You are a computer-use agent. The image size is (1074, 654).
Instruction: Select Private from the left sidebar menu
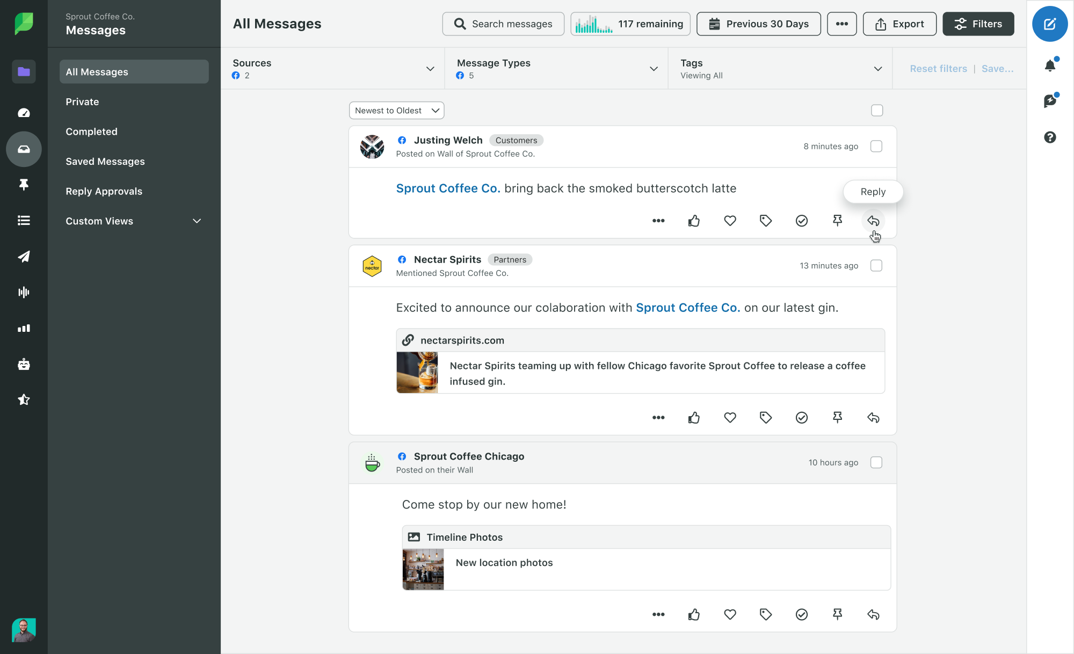pos(82,101)
